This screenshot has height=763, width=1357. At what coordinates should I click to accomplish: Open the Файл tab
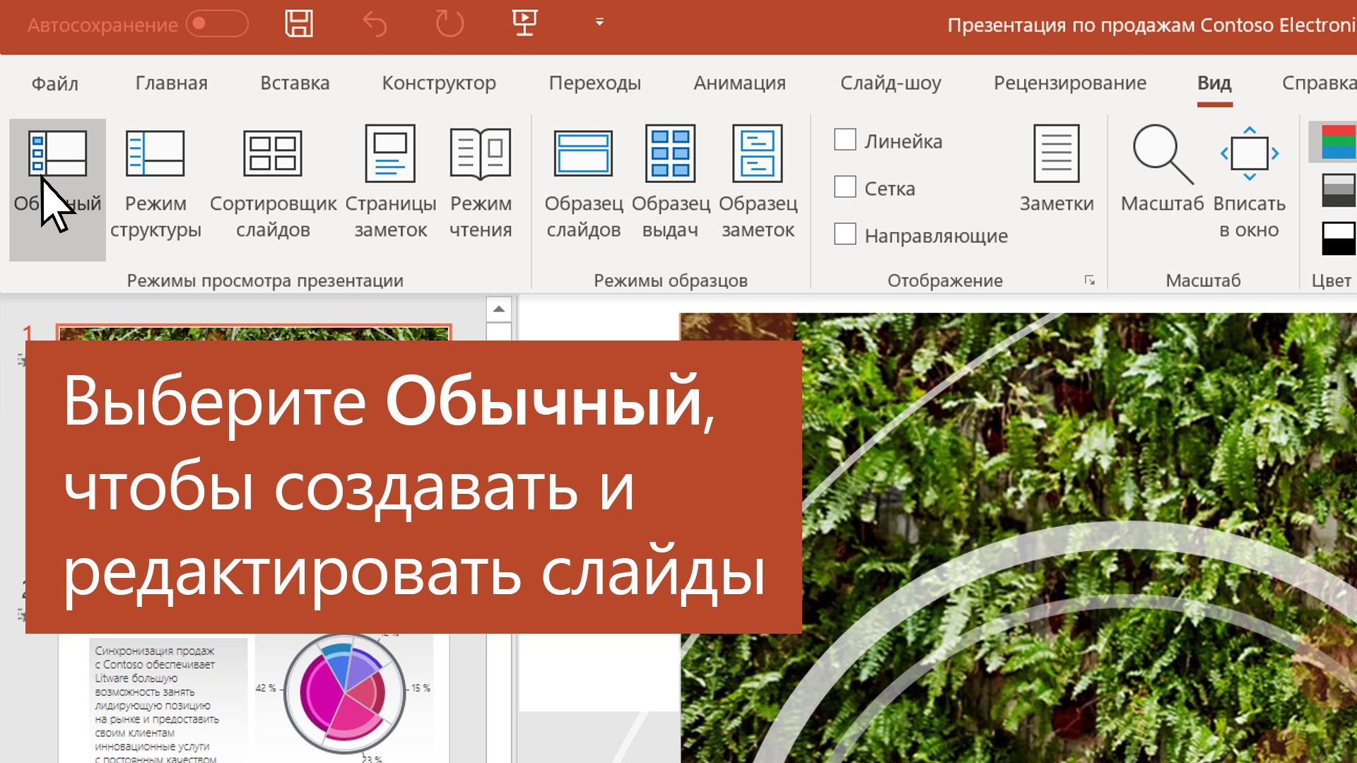54,83
